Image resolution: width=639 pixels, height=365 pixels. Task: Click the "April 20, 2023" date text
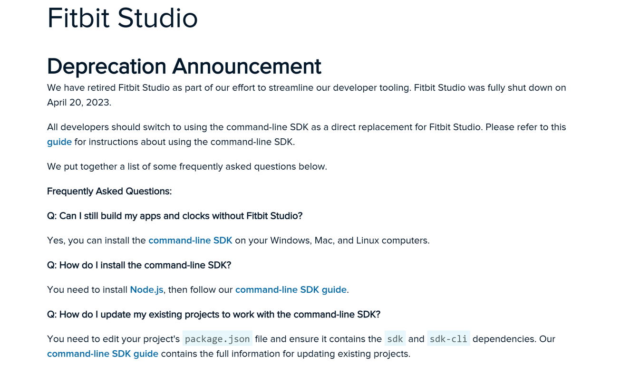point(78,103)
